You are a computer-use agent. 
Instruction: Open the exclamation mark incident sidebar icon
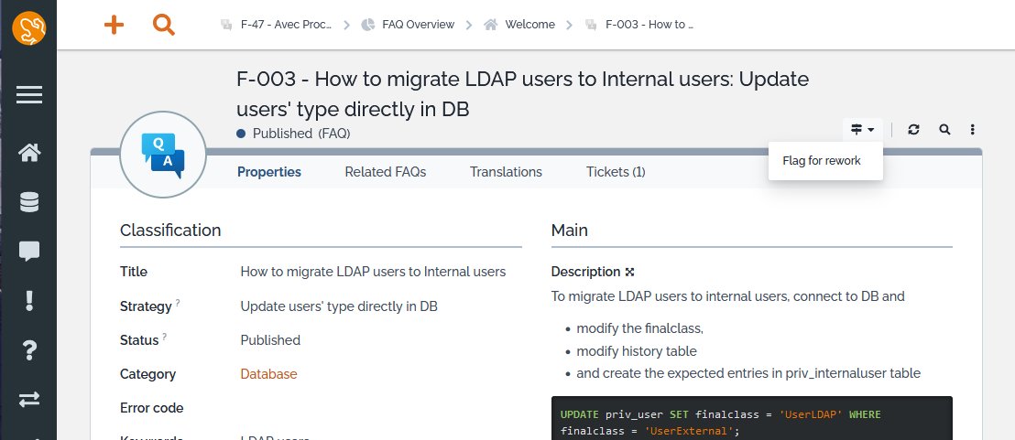[x=29, y=300]
